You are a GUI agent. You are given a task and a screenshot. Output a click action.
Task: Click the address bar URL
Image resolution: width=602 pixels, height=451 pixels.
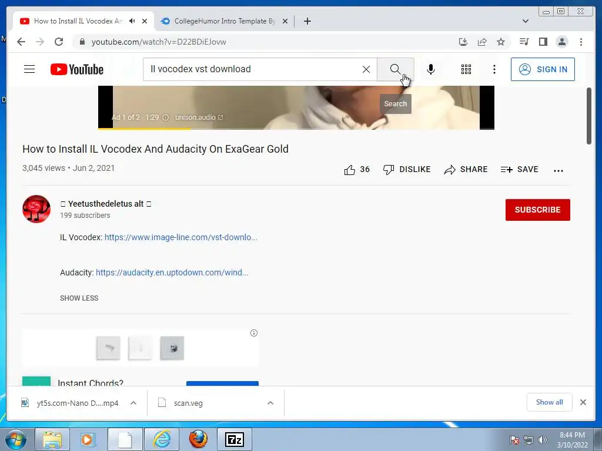[x=159, y=42]
